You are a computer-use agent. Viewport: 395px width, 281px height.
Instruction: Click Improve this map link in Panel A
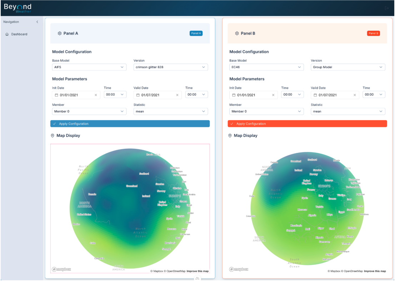197,271
